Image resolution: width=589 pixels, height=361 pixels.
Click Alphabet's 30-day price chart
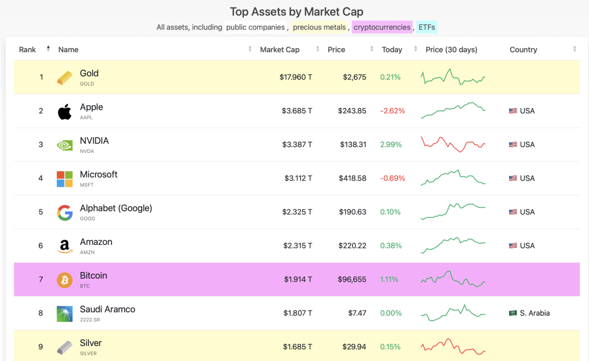[x=453, y=212]
